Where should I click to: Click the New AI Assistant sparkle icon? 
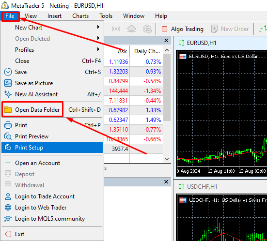8,94
